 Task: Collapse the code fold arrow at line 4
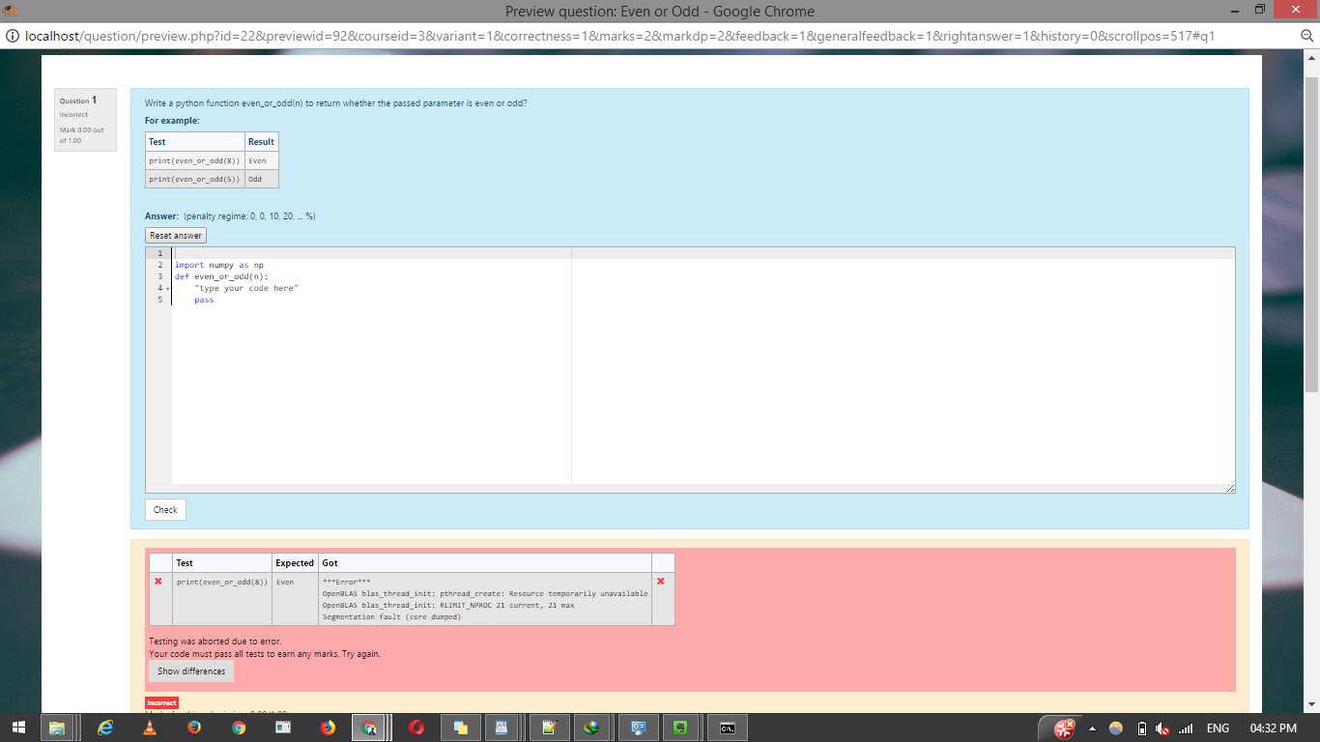(x=167, y=289)
